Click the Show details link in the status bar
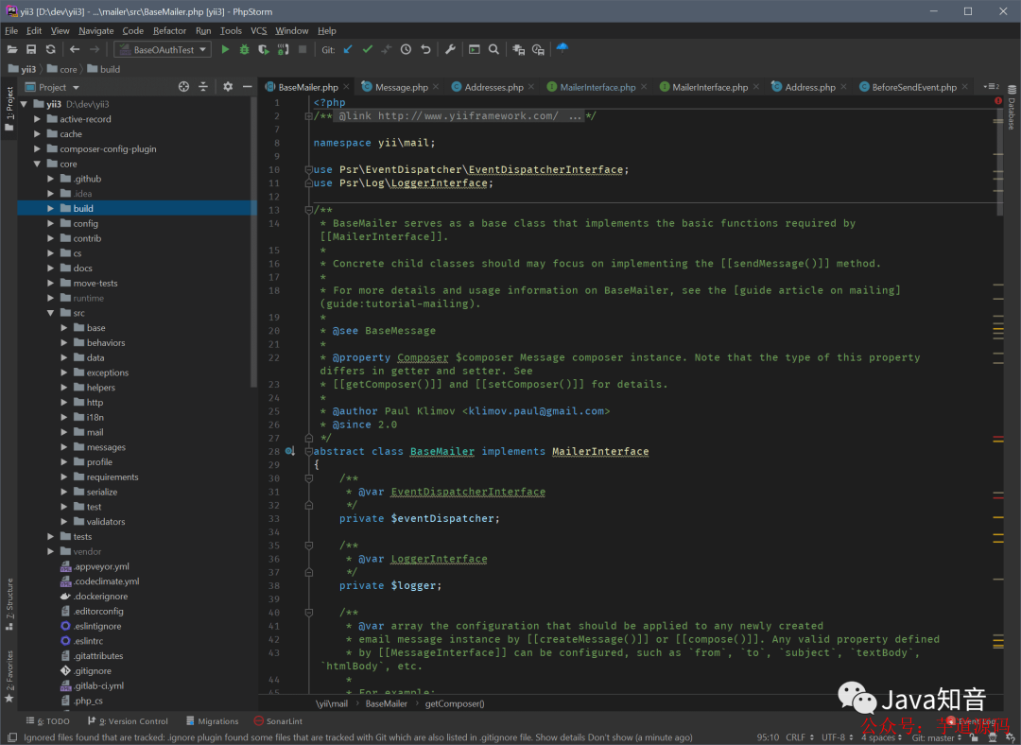 coord(560,737)
